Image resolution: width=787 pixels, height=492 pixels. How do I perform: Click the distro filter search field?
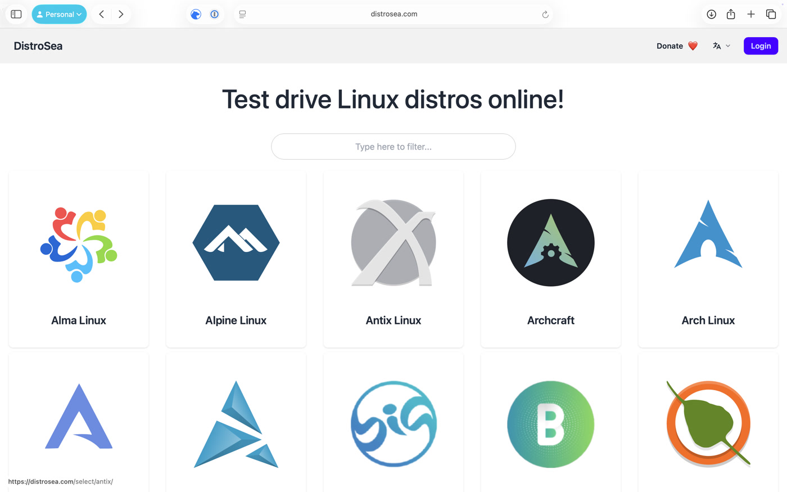coord(393,146)
